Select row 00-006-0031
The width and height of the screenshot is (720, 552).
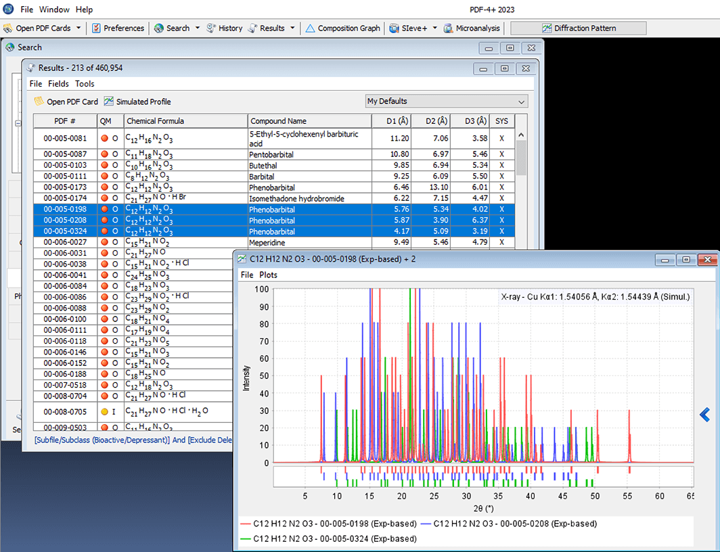pyautogui.click(x=133, y=253)
